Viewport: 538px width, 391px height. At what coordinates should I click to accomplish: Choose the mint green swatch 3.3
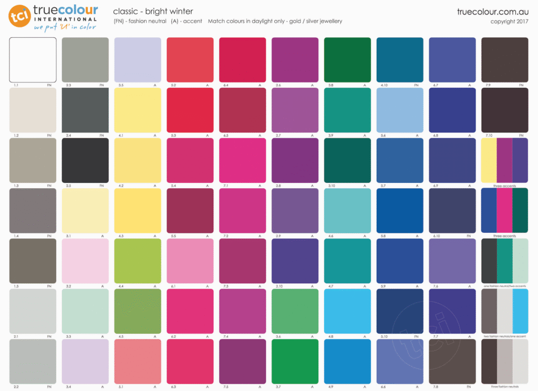point(85,311)
